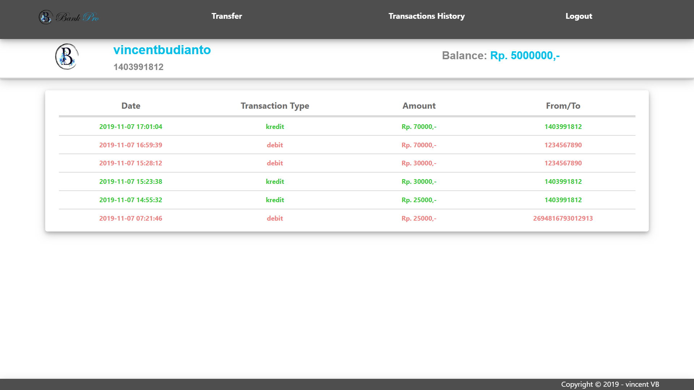Select transaction dated 2019-11-07 17:01:04
The width and height of the screenshot is (694, 390).
click(131, 127)
